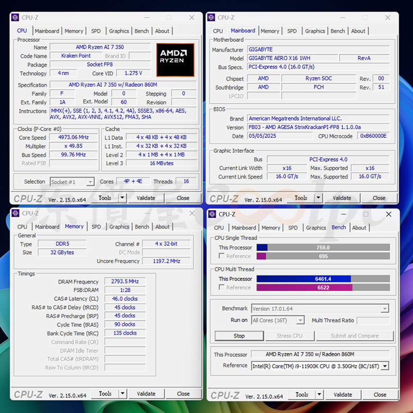Click the single thread Reference 695 bar

(323, 256)
